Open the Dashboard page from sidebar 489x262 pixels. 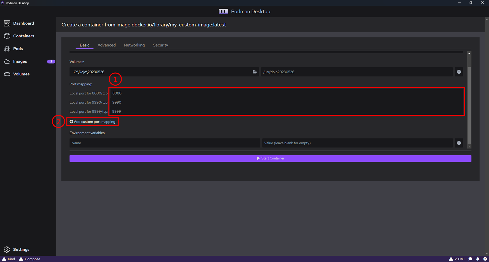click(x=19, y=23)
